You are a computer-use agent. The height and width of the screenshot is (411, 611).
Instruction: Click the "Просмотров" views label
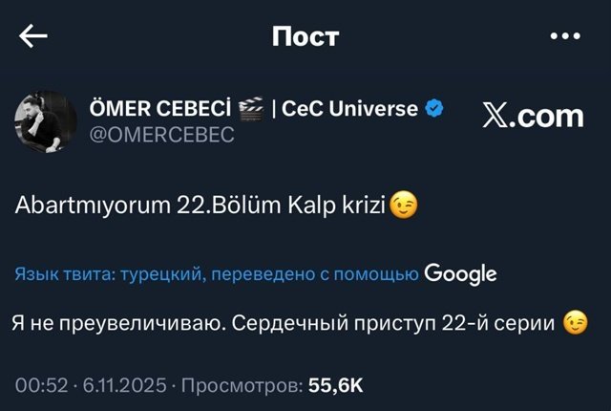[242, 384]
